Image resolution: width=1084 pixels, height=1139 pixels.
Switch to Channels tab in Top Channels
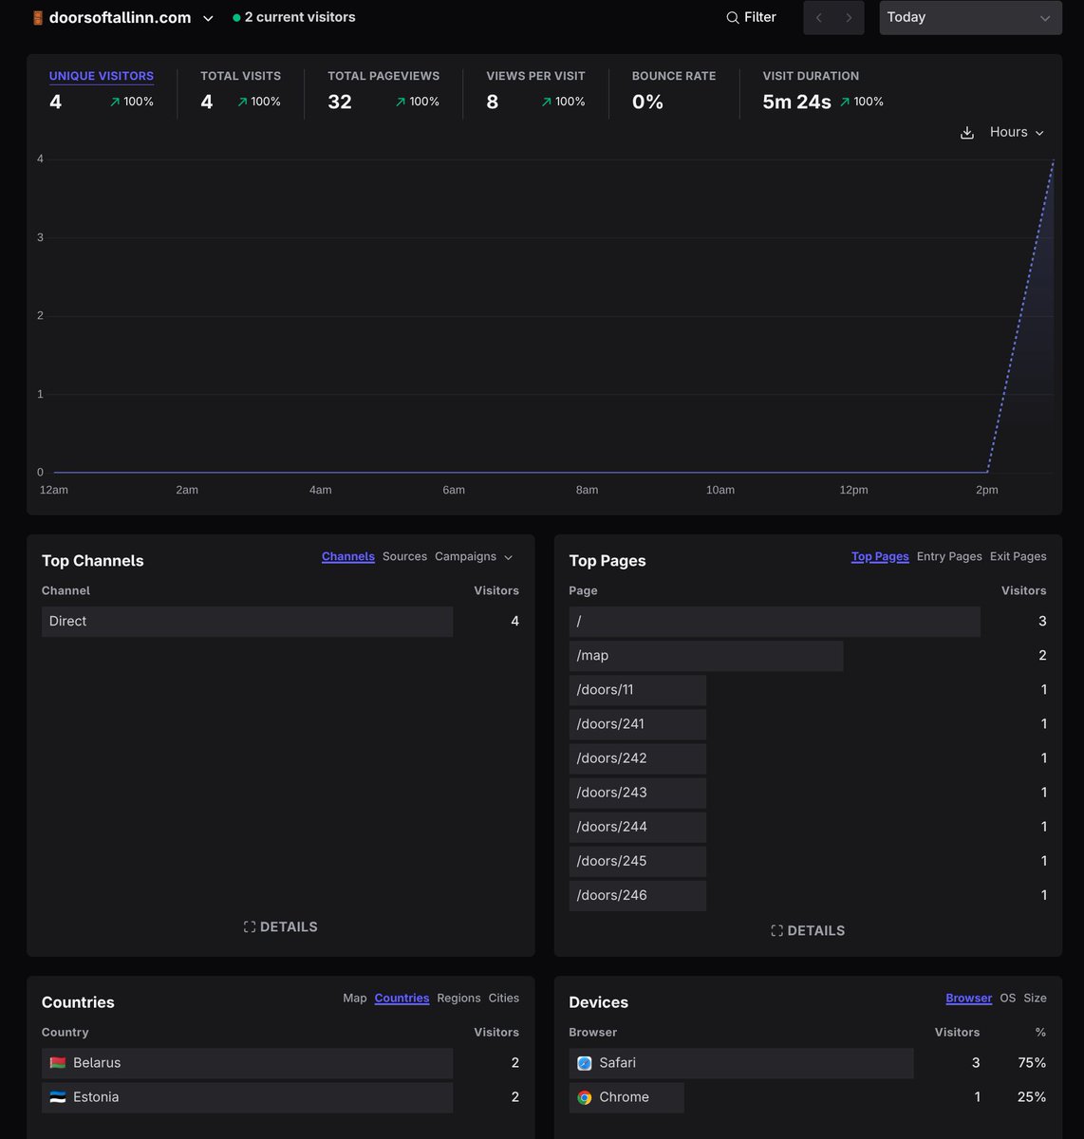pyautogui.click(x=348, y=556)
